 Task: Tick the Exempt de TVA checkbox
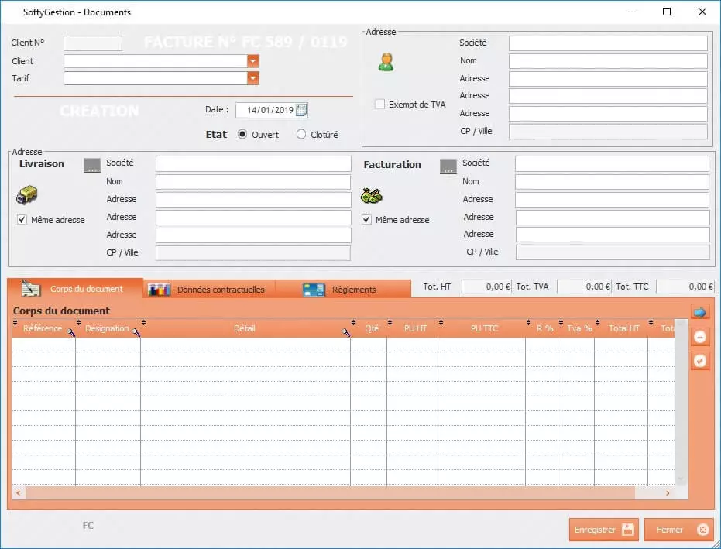pyautogui.click(x=379, y=105)
